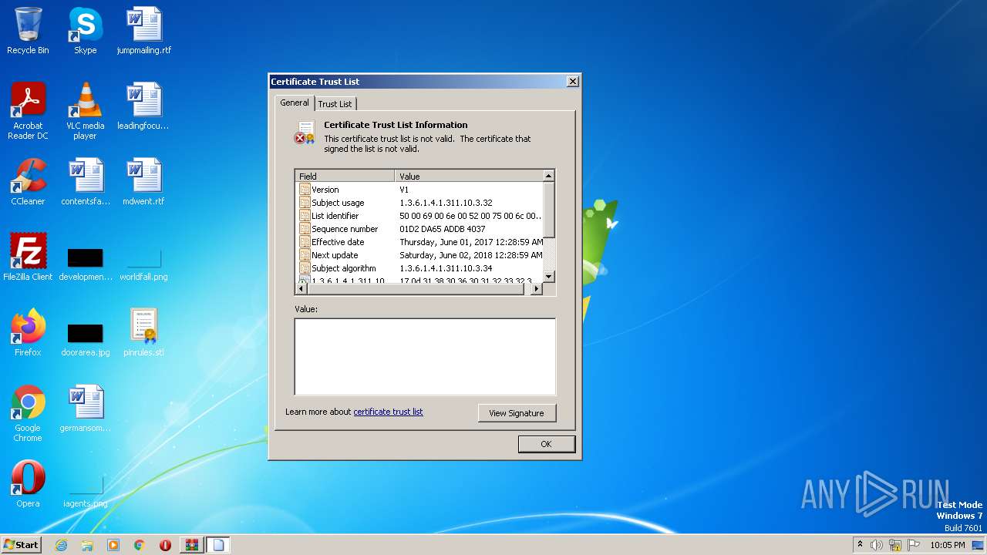Select the germansom... document icon

click(x=85, y=409)
